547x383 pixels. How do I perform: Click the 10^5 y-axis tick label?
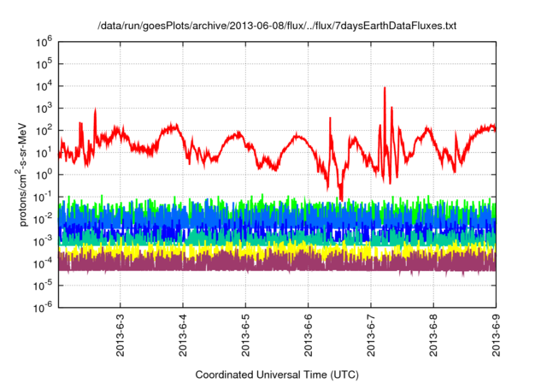tap(44, 64)
